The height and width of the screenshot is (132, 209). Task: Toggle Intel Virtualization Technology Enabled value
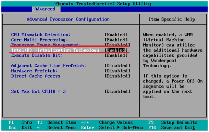point(116,50)
